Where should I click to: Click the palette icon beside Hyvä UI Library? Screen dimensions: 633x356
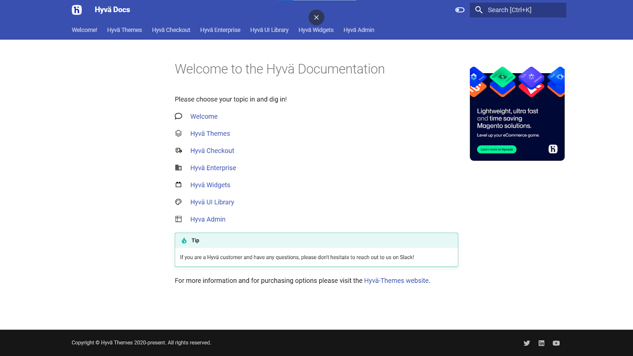(178, 202)
